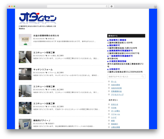This screenshot has height=139, width=164.
Task: Select the 商品紹介 category in the sidebar
Action: (x=114, y=124)
